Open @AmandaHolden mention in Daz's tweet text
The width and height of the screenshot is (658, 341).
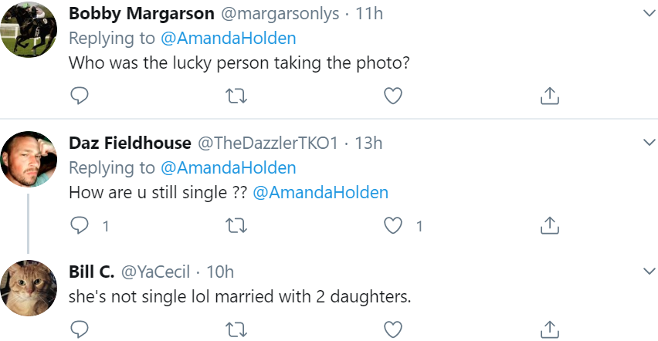(x=321, y=193)
